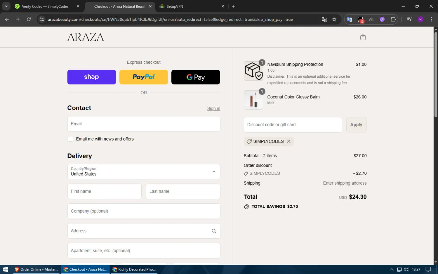Click the Sign in link
This screenshot has height=274, width=438.
(214, 109)
